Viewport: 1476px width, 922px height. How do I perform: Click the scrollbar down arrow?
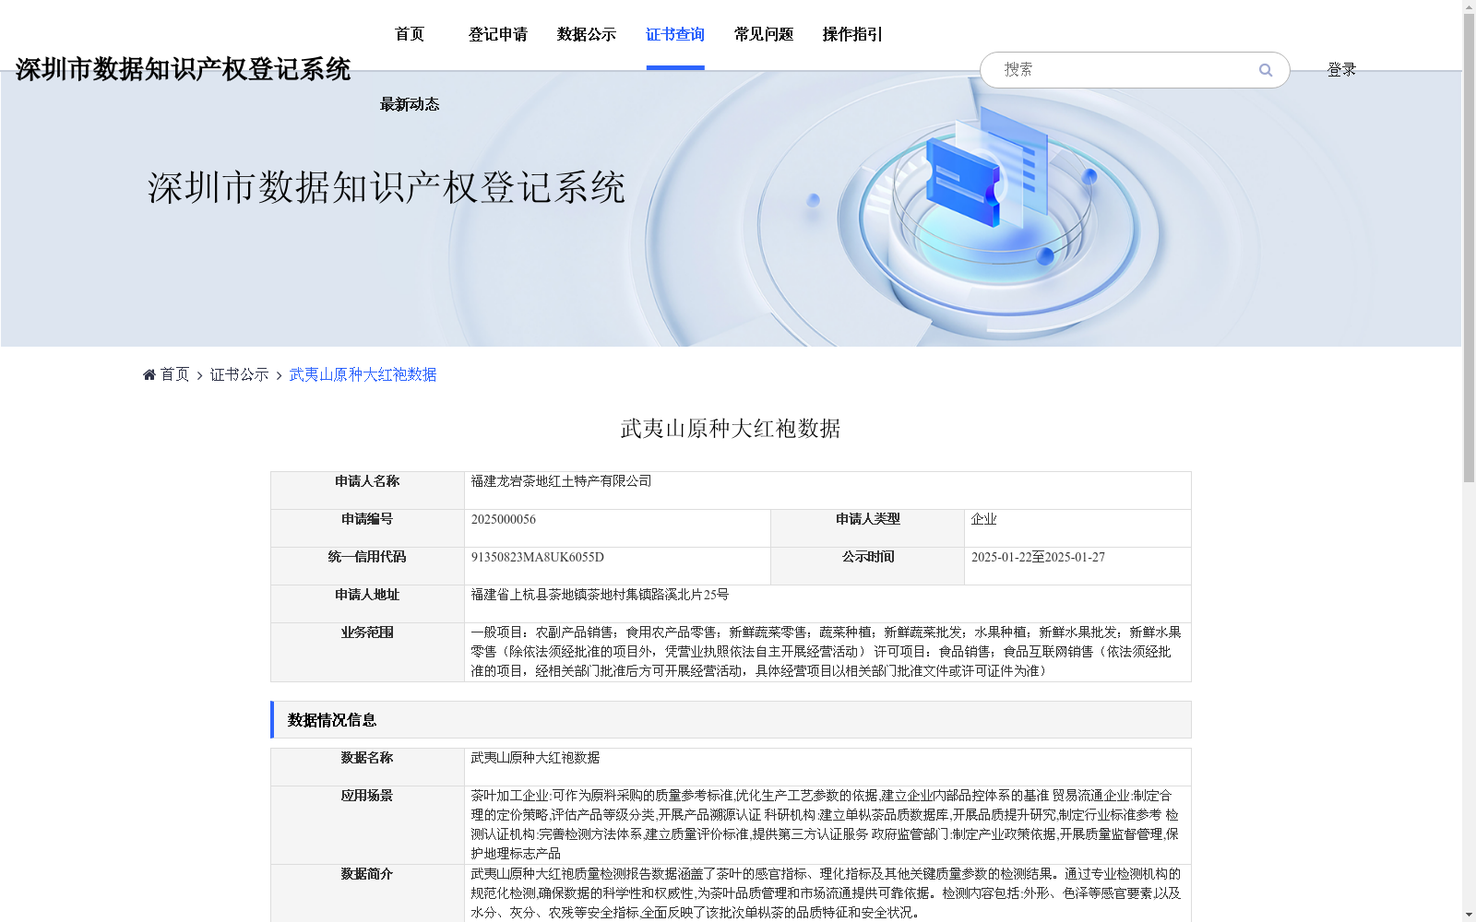click(x=1469, y=915)
